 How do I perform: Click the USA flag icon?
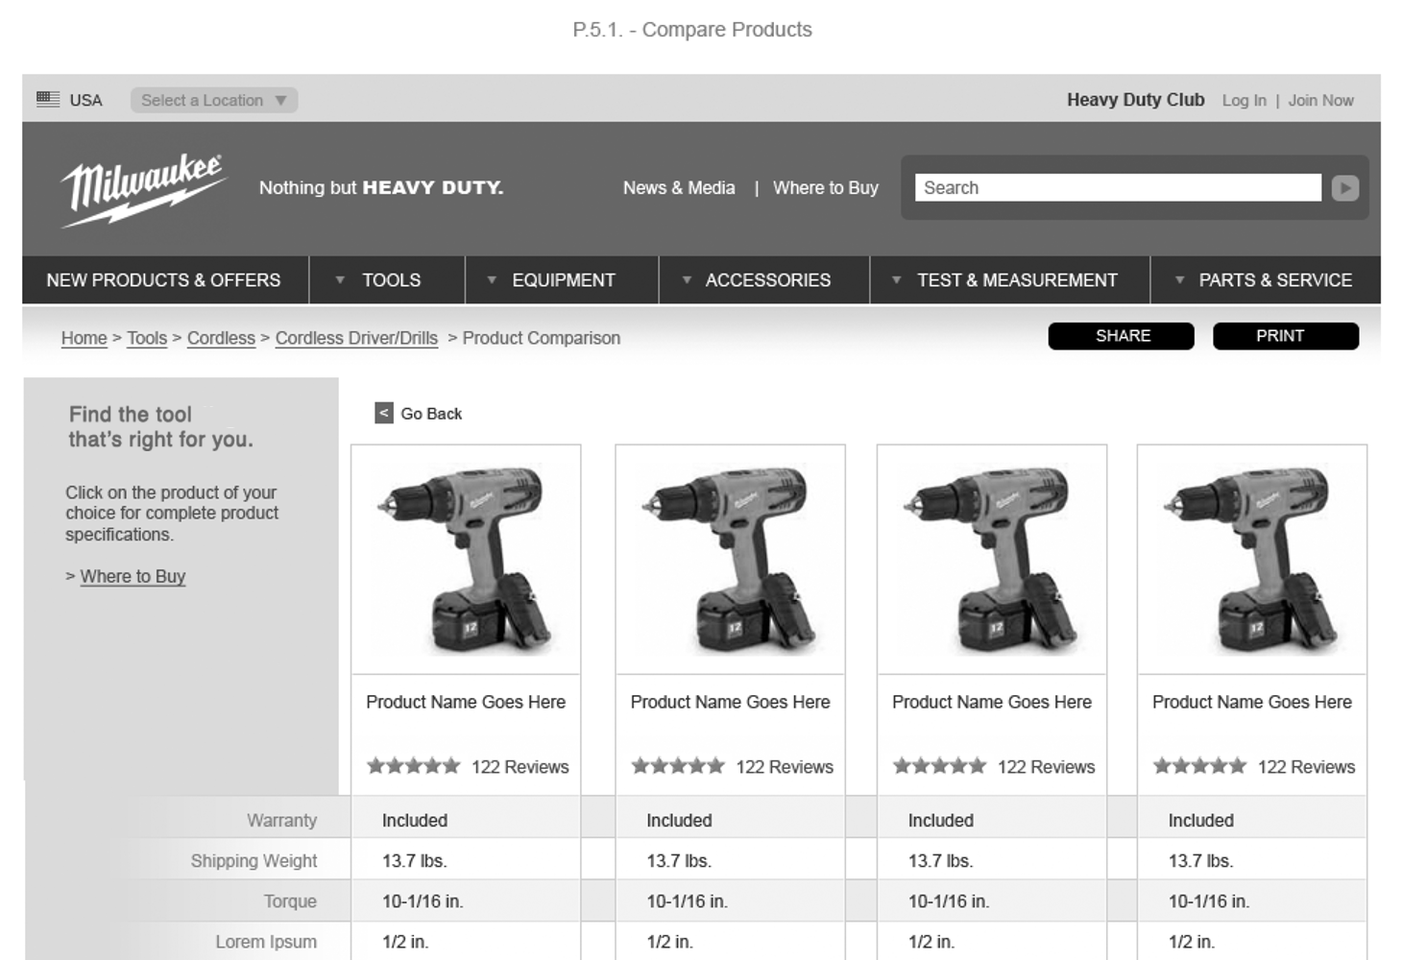click(48, 99)
